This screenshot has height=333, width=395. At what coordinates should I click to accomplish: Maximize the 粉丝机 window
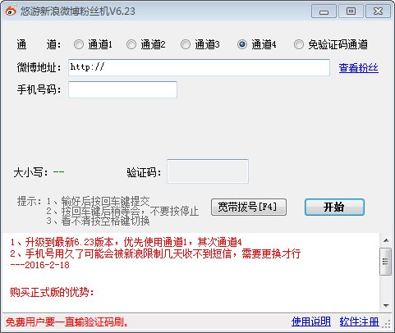pos(351,11)
